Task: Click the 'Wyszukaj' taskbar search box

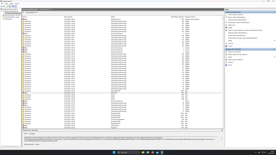Action: pos(129,152)
